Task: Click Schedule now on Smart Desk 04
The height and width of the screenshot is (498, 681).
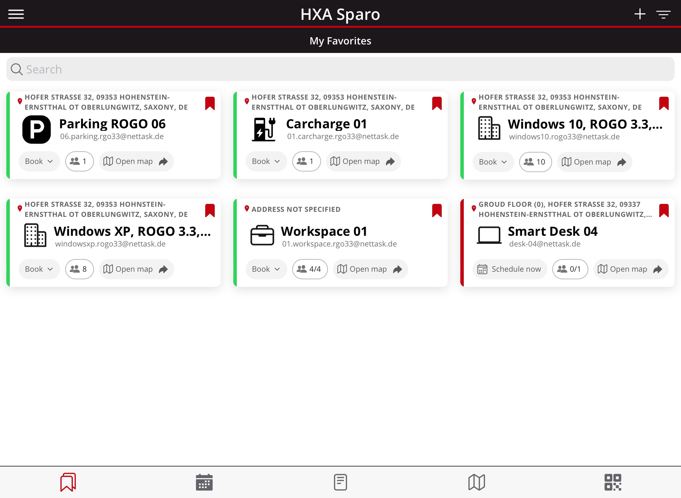Action: (x=509, y=269)
